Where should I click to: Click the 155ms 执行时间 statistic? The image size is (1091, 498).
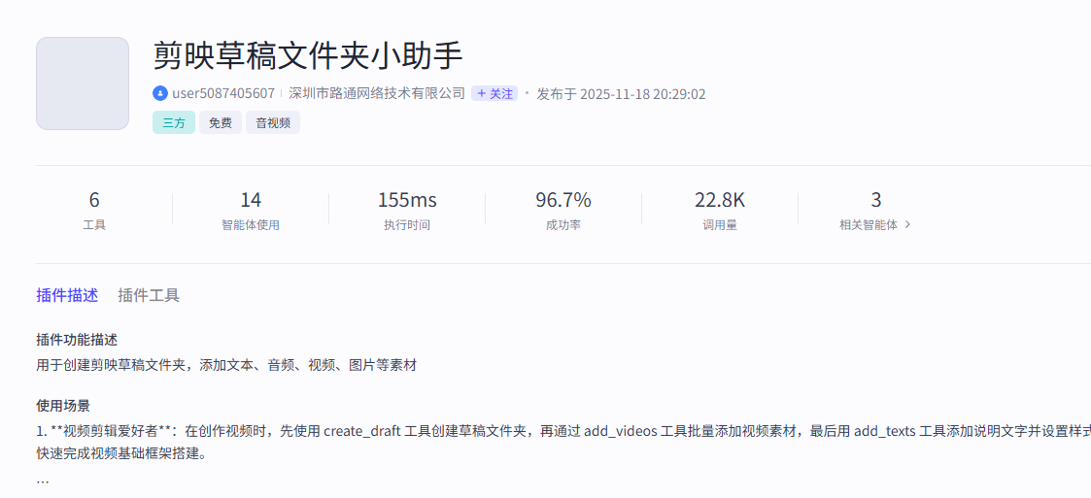click(407, 211)
